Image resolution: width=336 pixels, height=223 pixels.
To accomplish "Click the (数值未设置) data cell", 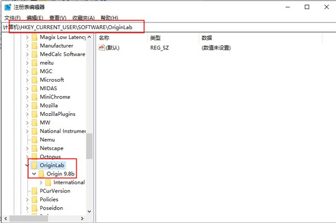I will pyautogui.click(x=216, y=48).
